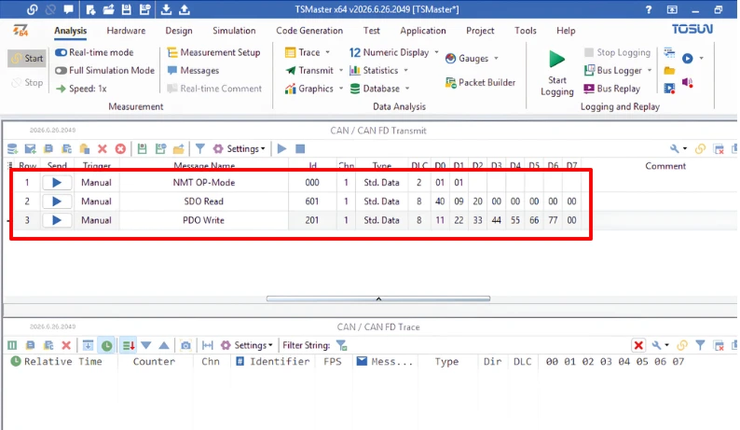740x430 pixels.
Task: Click the red X button at right of Trace toolbar
Action: [638, 345]
